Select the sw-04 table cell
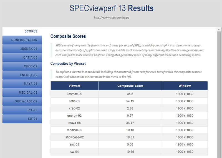Image resolution: width=222 pixels, height=158 pixels. point(74,152)
